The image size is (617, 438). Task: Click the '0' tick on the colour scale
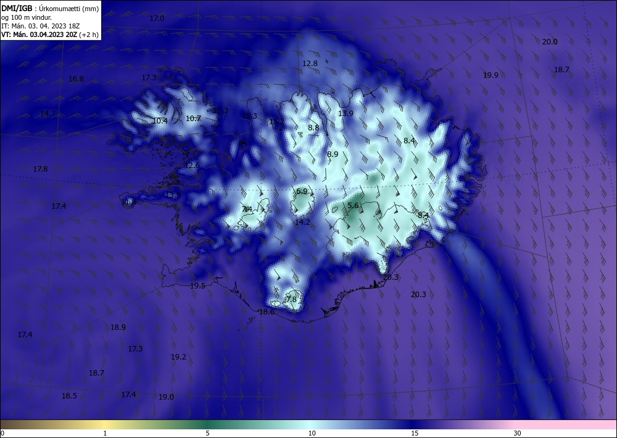2,433
